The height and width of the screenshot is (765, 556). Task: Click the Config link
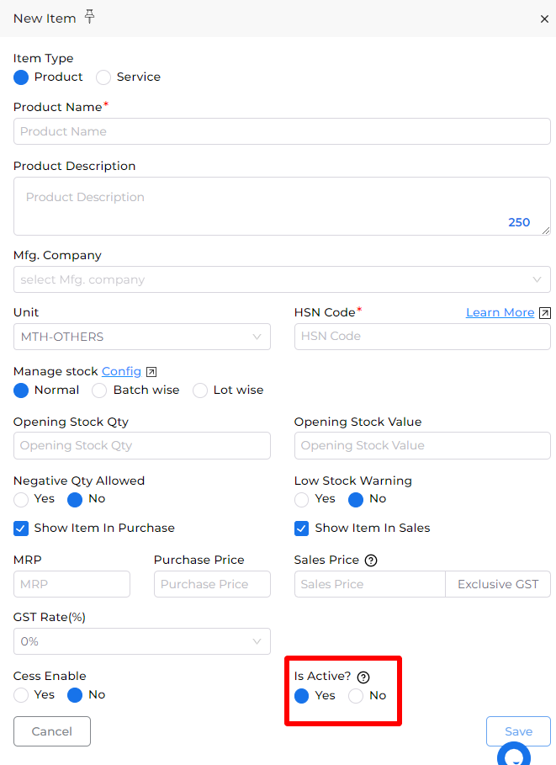click(x=121, y=371)
